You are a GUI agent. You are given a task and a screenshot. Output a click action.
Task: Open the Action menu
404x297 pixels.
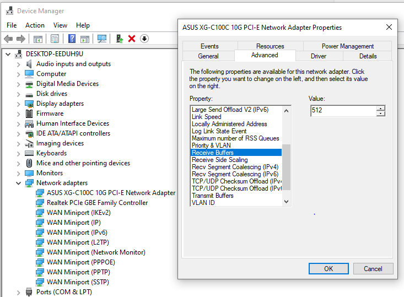pyautogui.click(x=35, y=25)
